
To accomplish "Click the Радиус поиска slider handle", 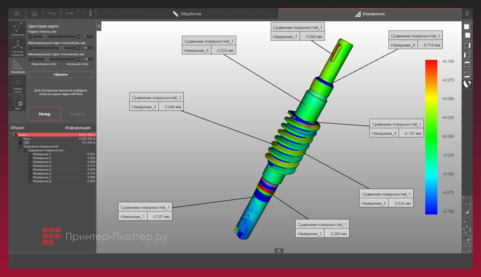I will click(x=45, y=36).
